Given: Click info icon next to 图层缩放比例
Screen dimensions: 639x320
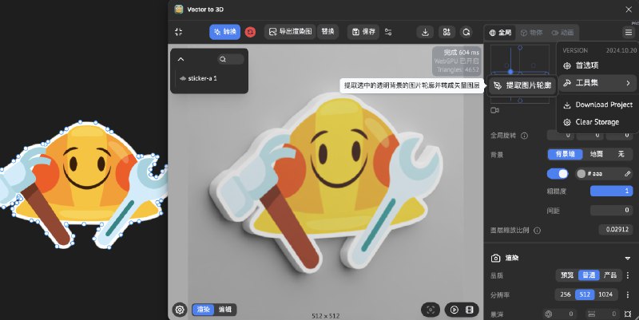Looking at the screenshot, I should point(537,231).
